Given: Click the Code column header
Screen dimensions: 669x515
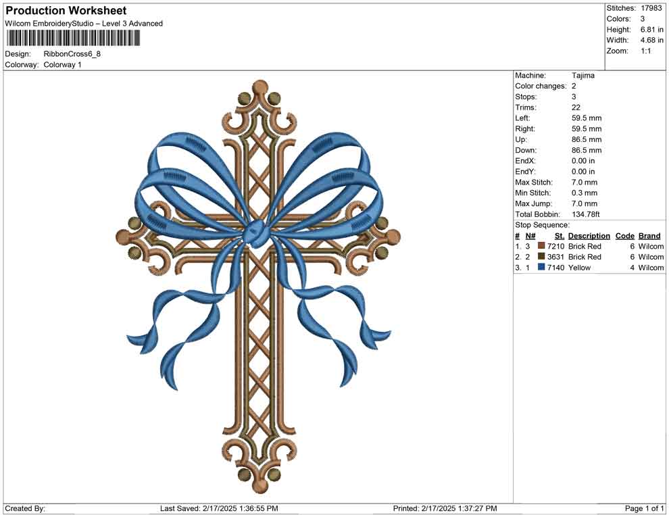Looking at the screenshot, I should click(625, 235).
